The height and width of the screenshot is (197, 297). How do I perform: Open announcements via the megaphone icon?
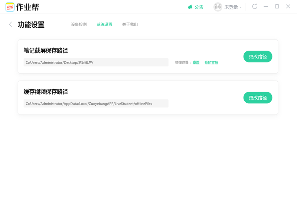coord(190,7)
